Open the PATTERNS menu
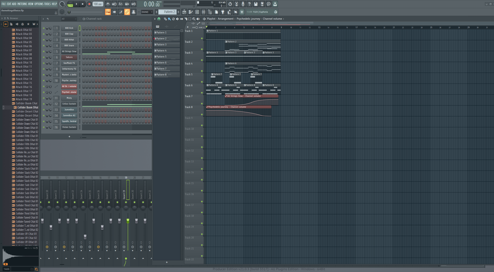The height and width of the screenshot is (272, 494). click(x=22, y=4)
